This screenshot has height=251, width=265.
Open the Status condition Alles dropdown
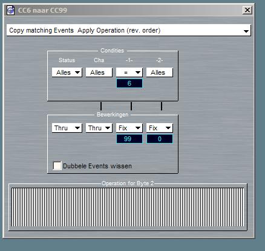click(67, 72)
